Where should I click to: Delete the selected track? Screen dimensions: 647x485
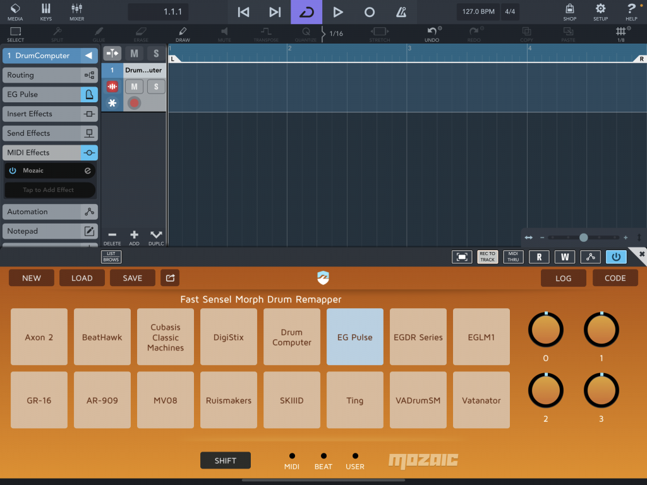pyautogui.click(x=112, y=237)
